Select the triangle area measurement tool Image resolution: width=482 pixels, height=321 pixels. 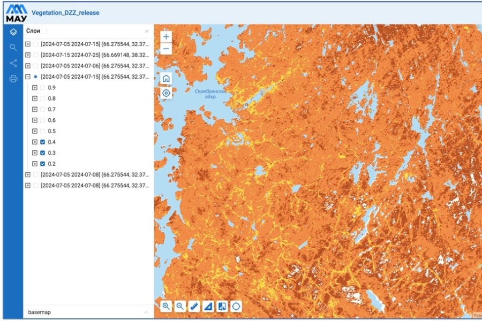208,307
